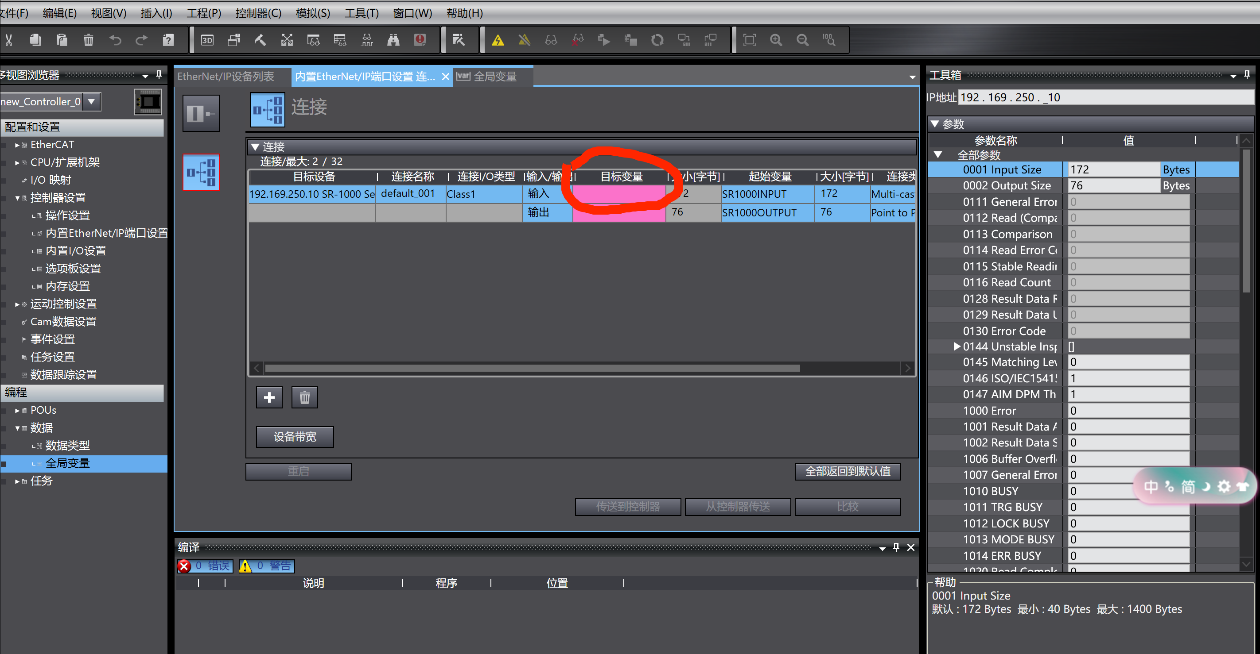The image size is (1260, 654).
Task: Toggle pin on the 编译 build panel
Action: tap(896, 547)
